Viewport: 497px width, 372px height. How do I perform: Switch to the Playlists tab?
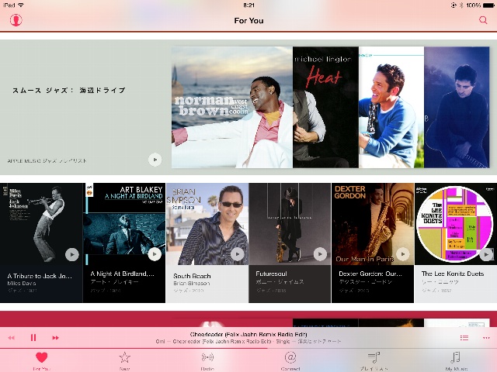coord(374,360)
